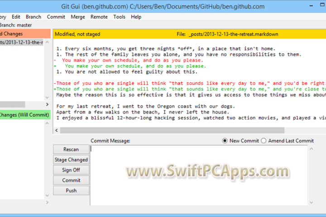Click the line 'Apart from a few walks on the beach'
This screenshot has width=326, height=217.
(143, 112)
